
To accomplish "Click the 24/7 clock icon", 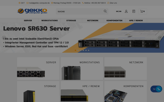I will click(x=20, y=3).
